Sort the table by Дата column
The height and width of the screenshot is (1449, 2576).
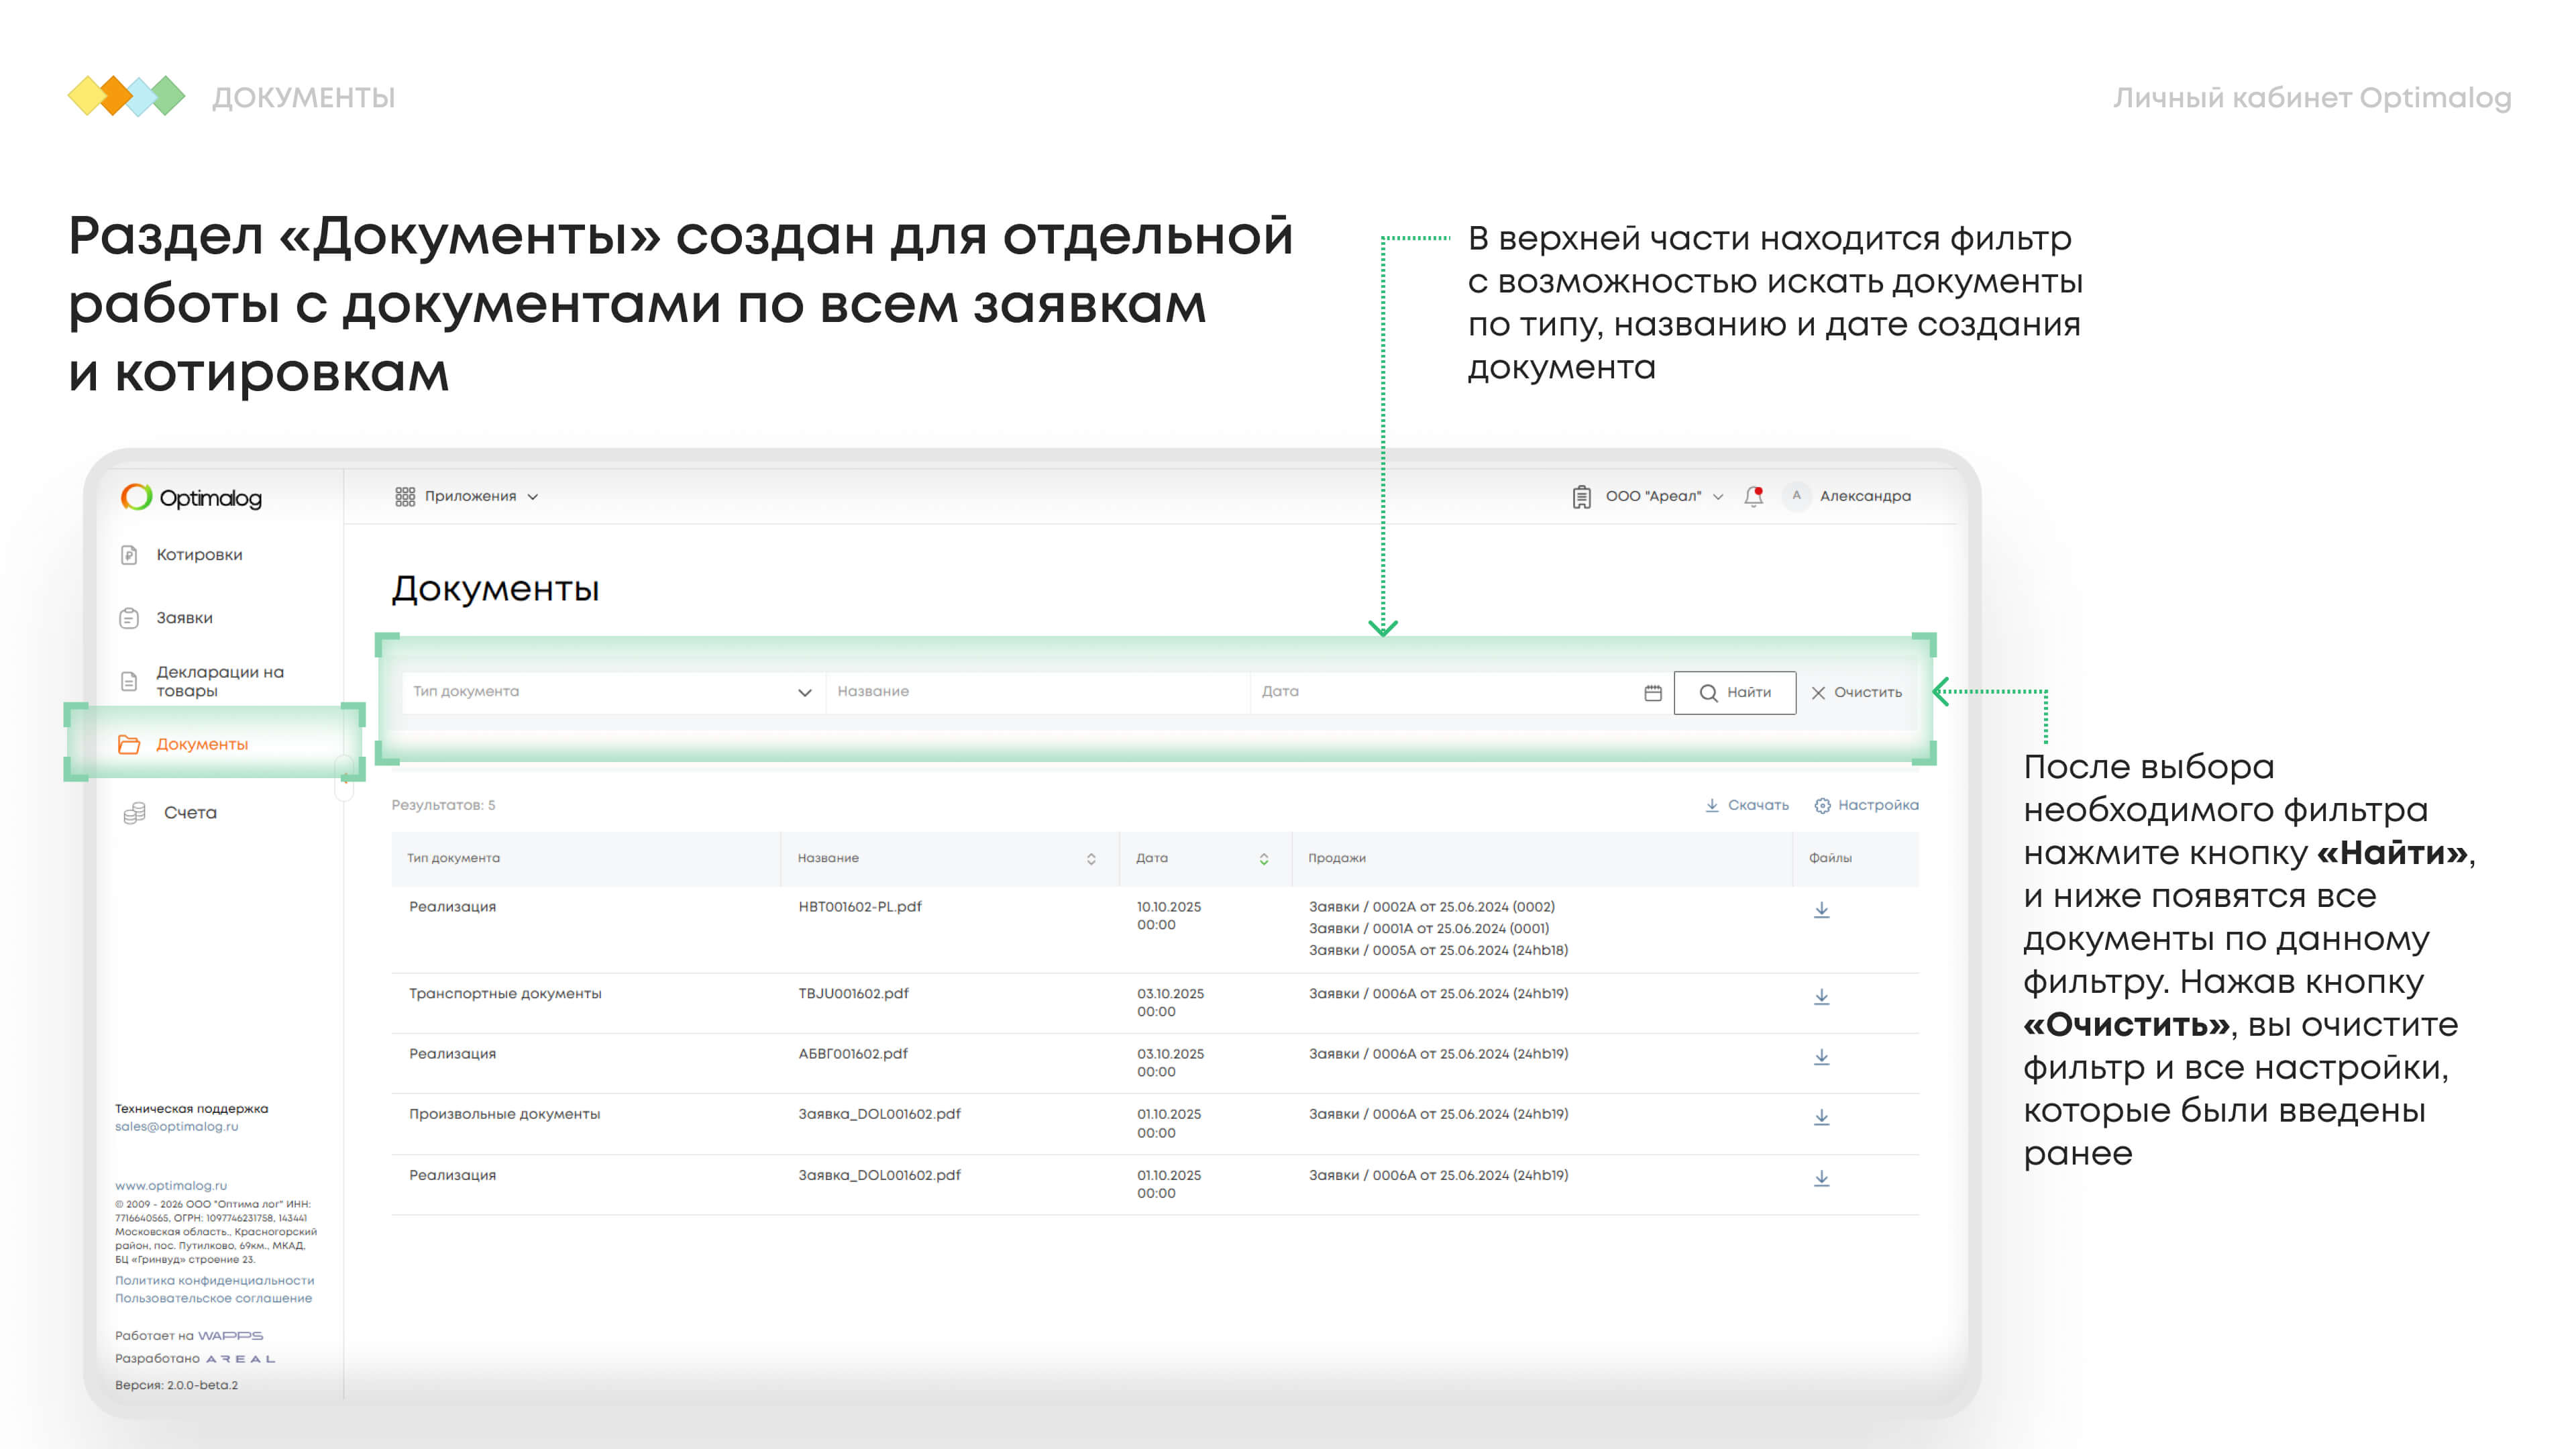point(1263,859)
